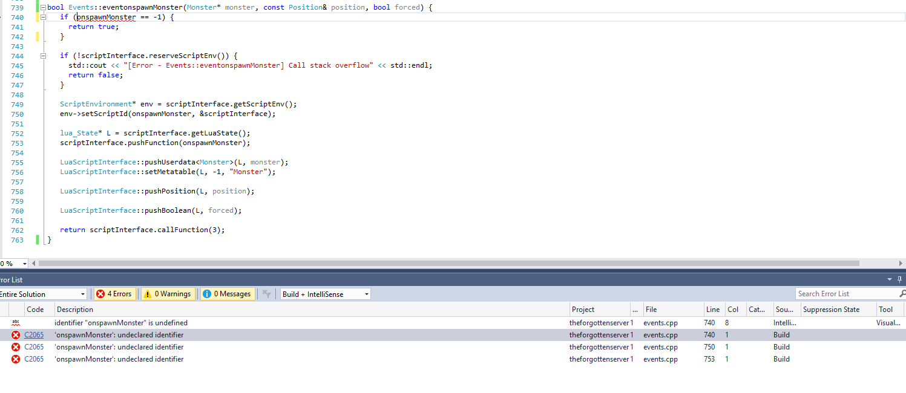Click the red error icon for line 750 error

[x=16, y=347]
